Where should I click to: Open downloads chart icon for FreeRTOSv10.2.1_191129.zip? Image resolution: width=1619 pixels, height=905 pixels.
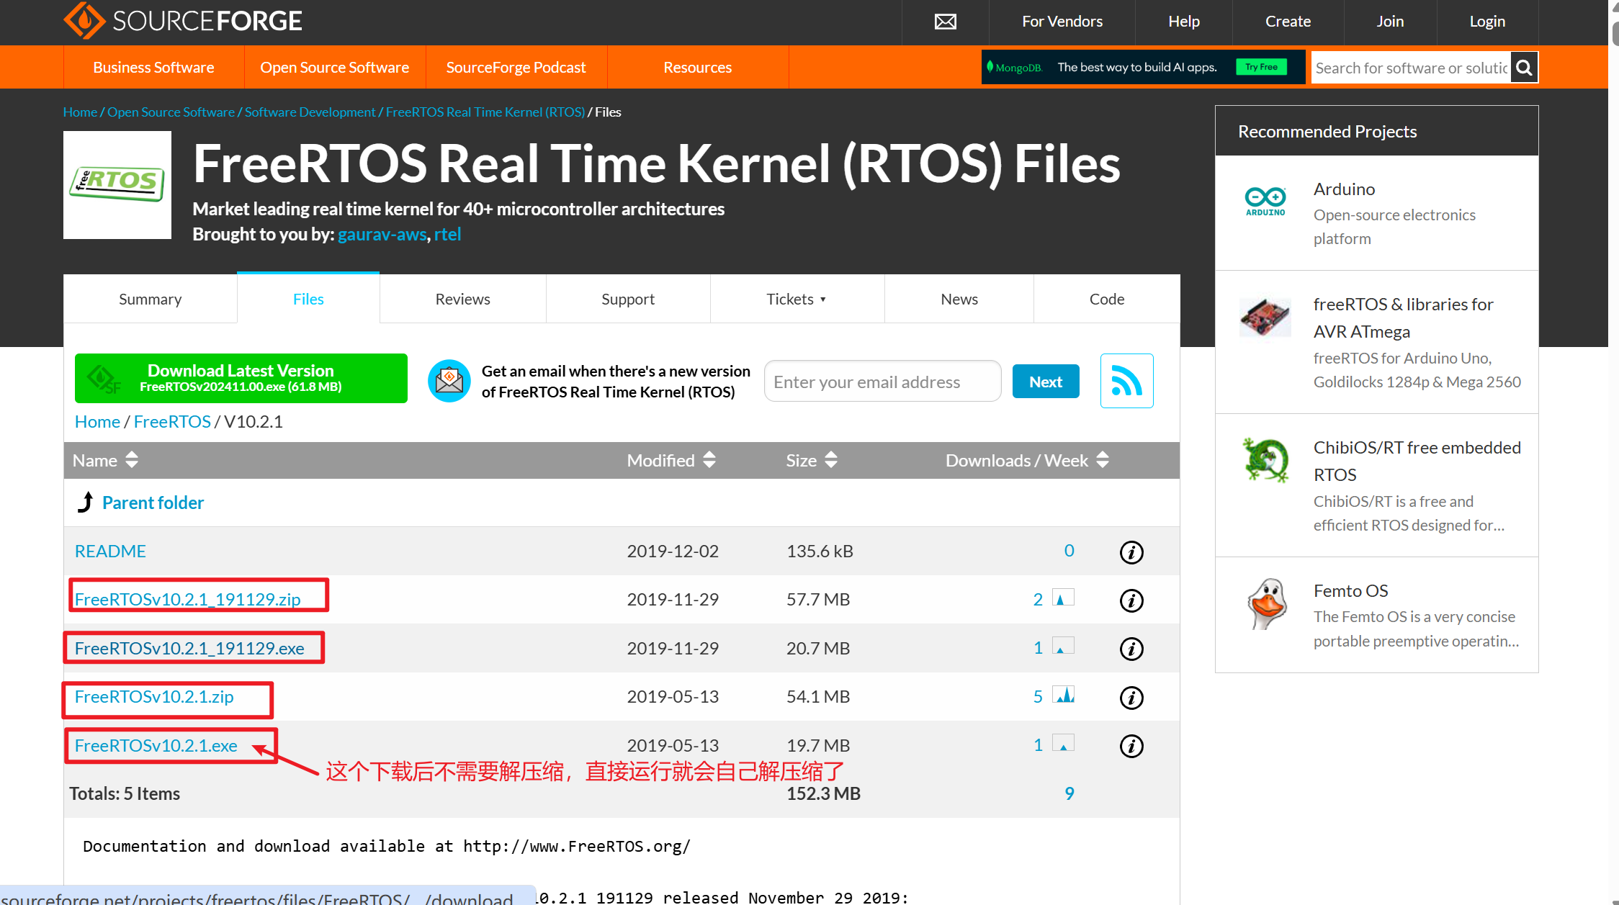pyautogui.click(x=1063, y=598)
